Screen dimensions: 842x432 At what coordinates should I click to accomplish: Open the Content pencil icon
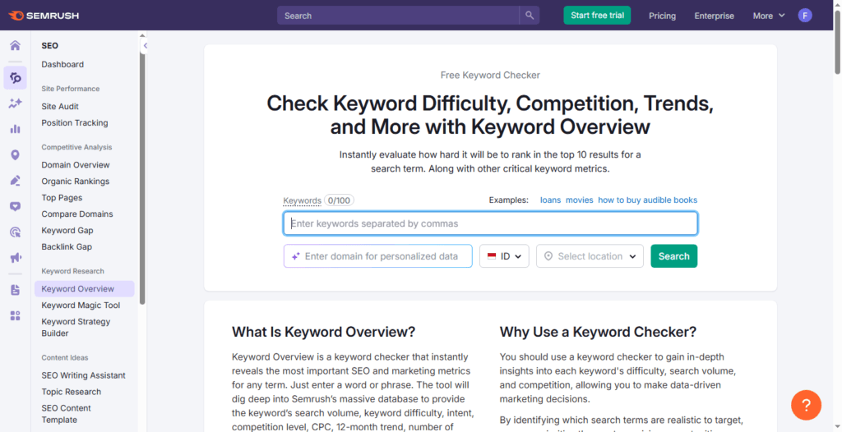(15, 181)
